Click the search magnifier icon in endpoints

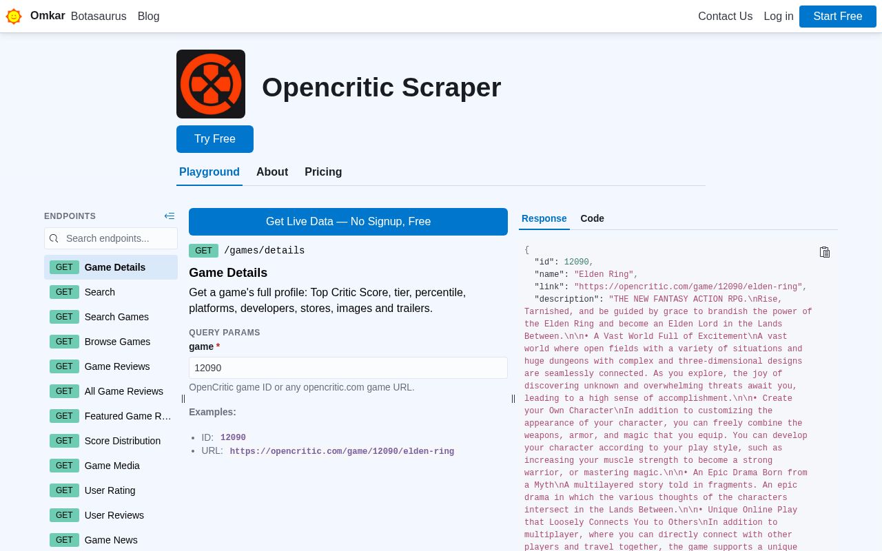54,238
